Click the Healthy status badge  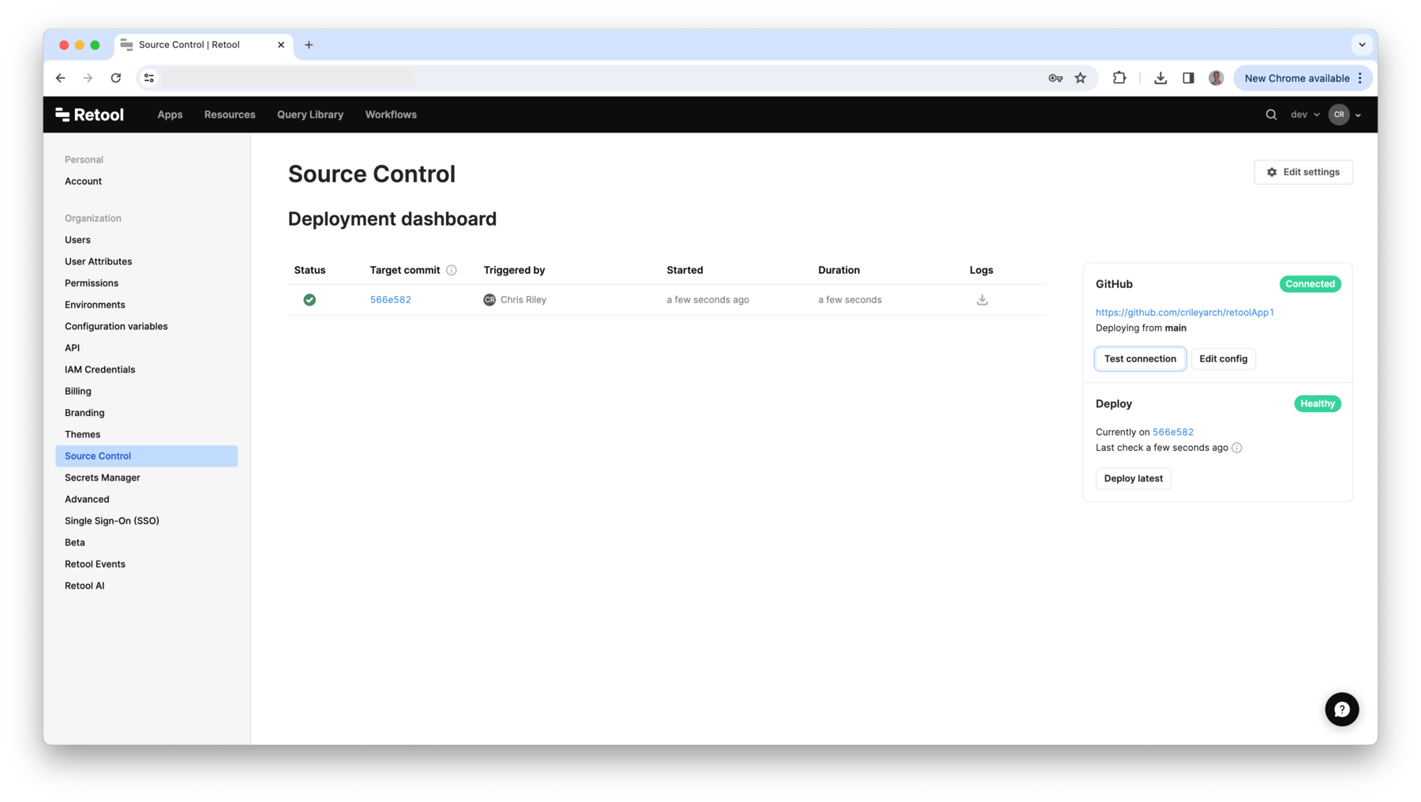[x=1317, y=403]
